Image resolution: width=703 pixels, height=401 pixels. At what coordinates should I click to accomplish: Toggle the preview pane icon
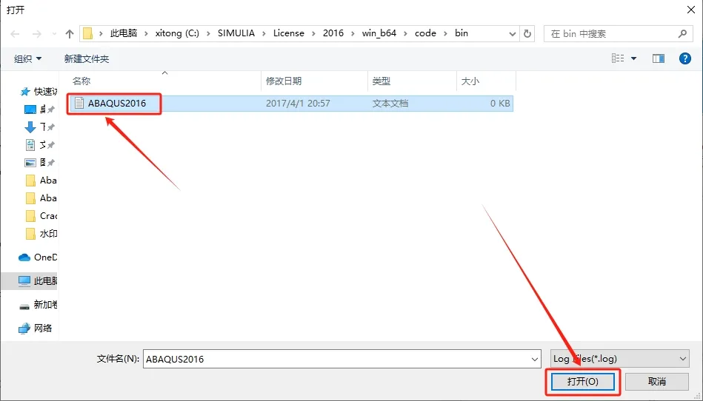point(658,58)
